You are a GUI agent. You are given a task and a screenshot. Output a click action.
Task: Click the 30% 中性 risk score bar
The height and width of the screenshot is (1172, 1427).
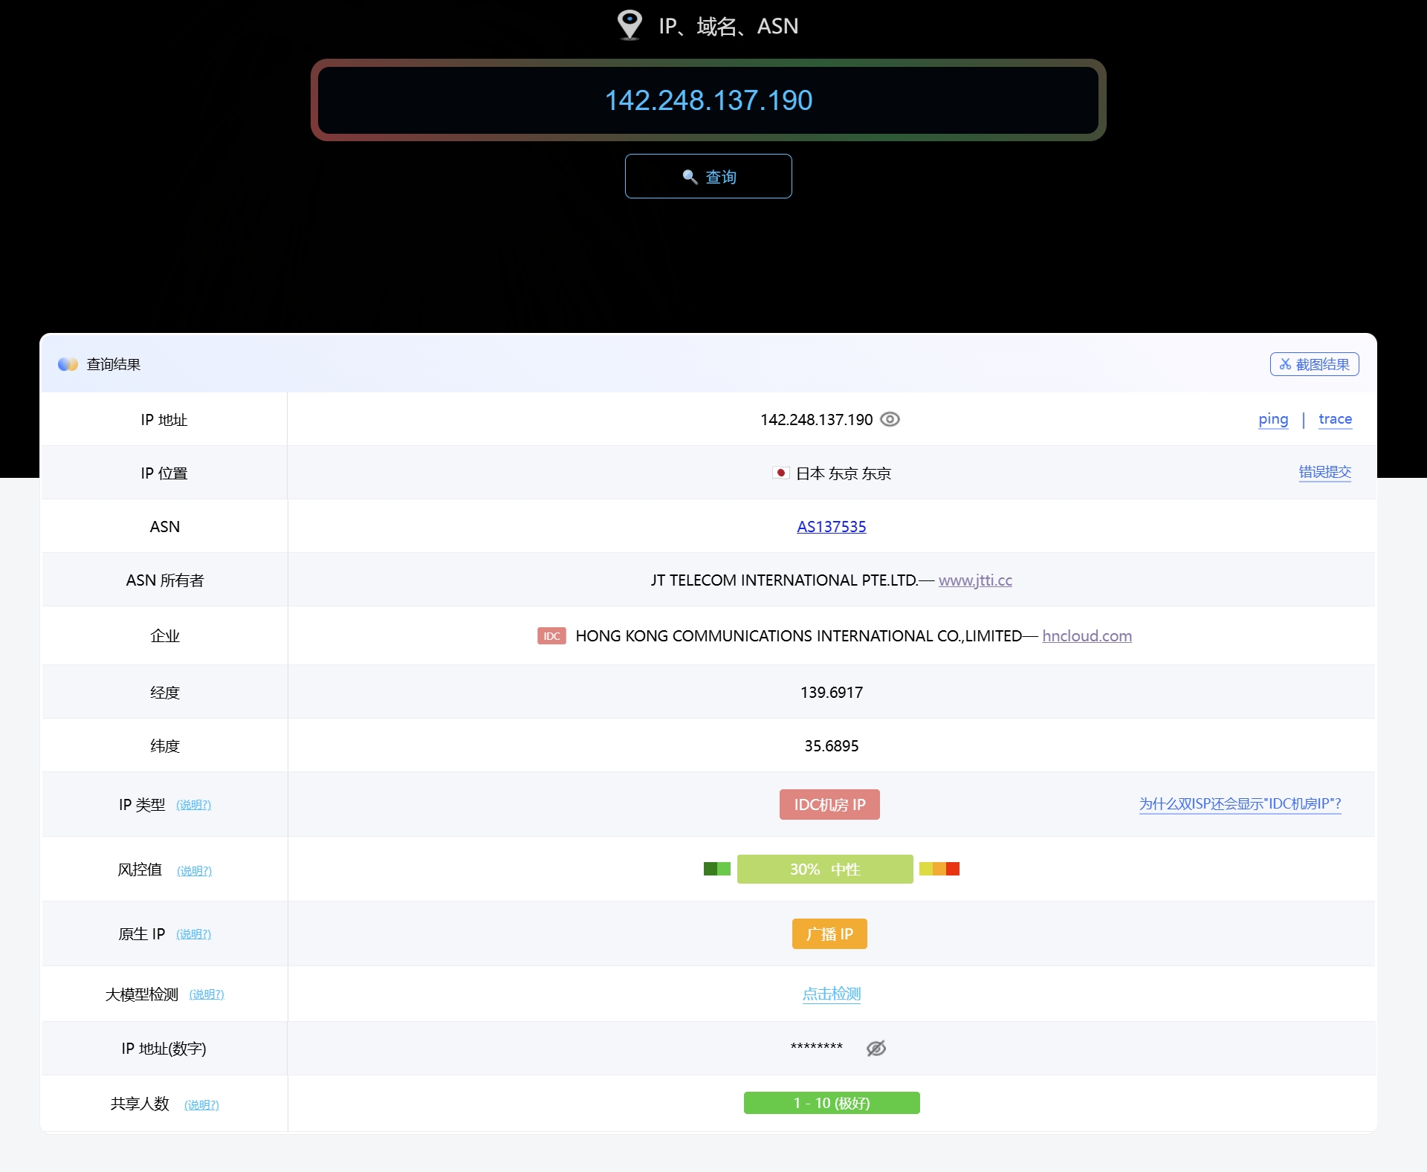point(825,869)
